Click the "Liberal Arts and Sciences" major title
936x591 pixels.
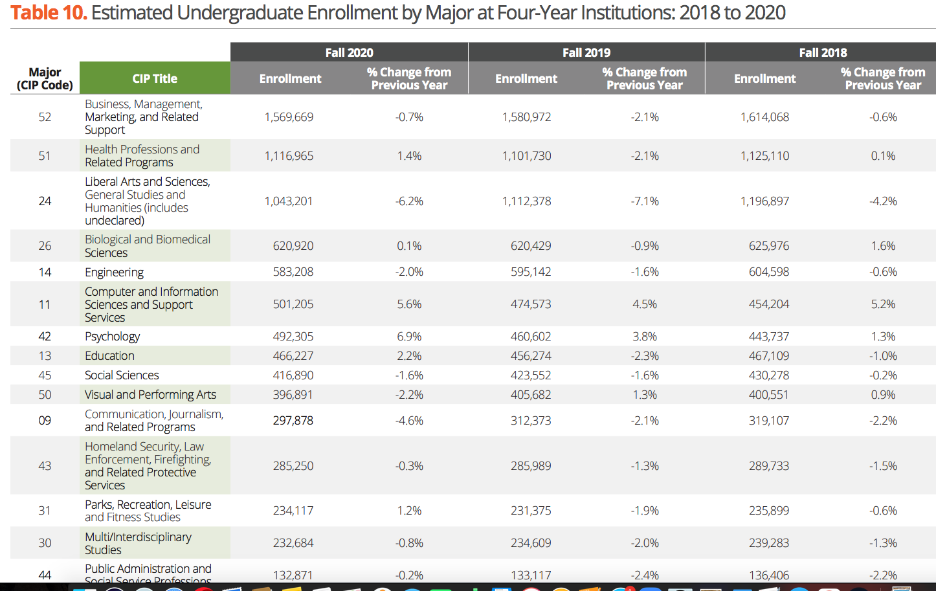148,201
